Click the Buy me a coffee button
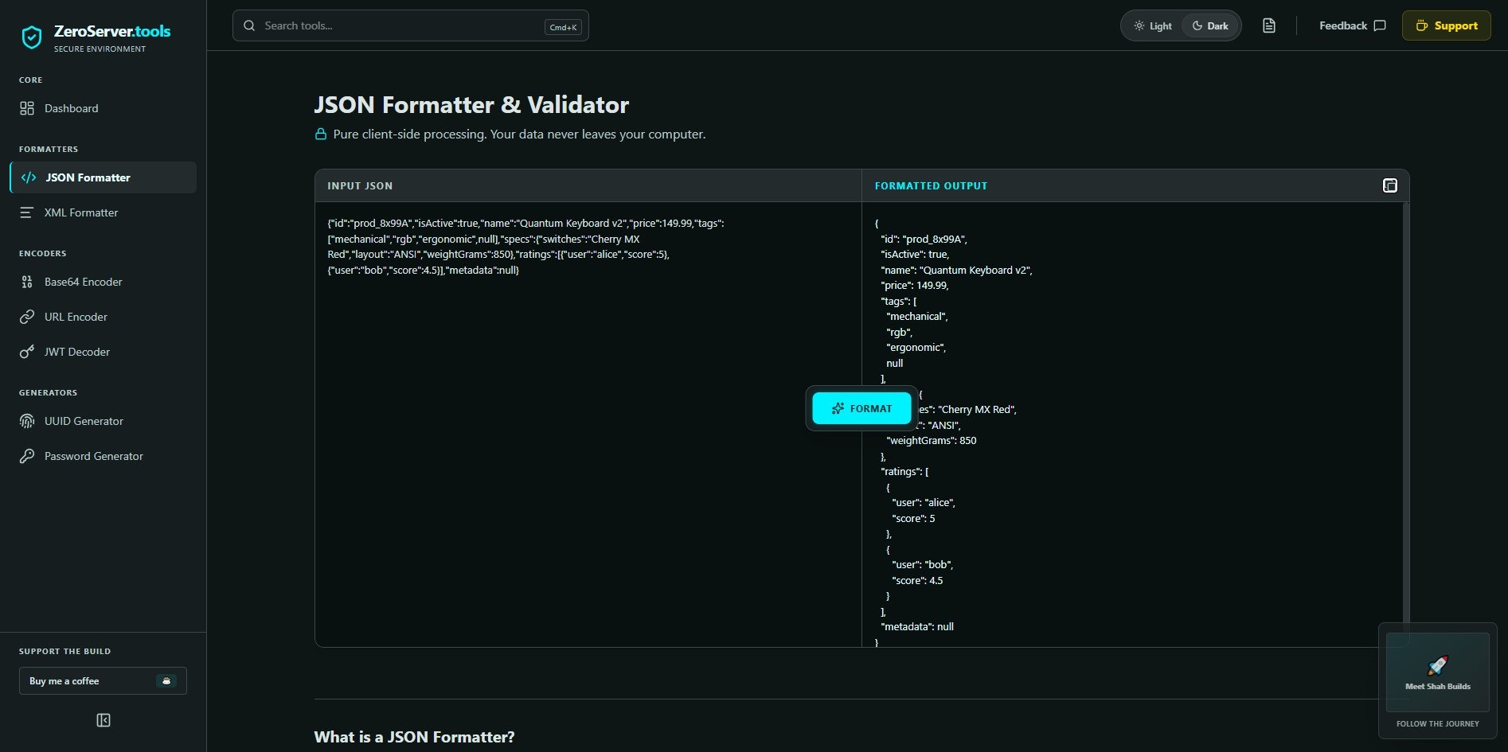This screenshot has height=752, width=1508. coord(103,681)
